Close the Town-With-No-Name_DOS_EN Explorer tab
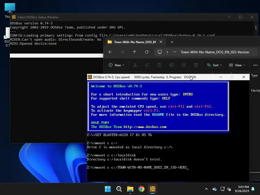This screenshot has height=195, width=260. [x=161, y=42]
